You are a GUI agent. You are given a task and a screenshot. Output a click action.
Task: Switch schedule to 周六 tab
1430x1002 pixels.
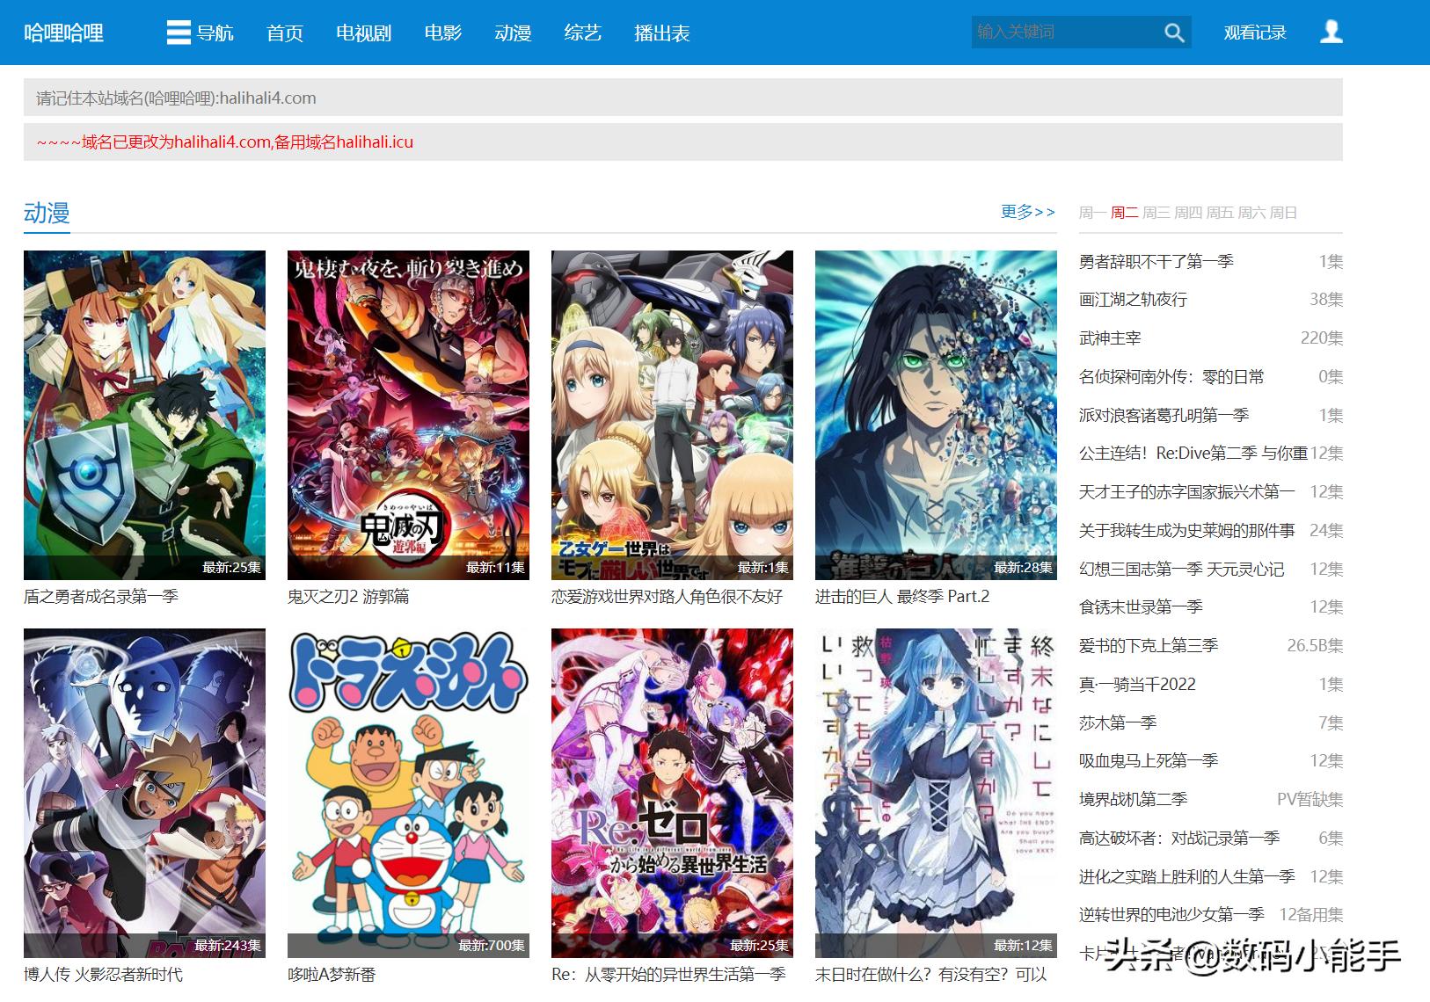tap(1251, 213)
